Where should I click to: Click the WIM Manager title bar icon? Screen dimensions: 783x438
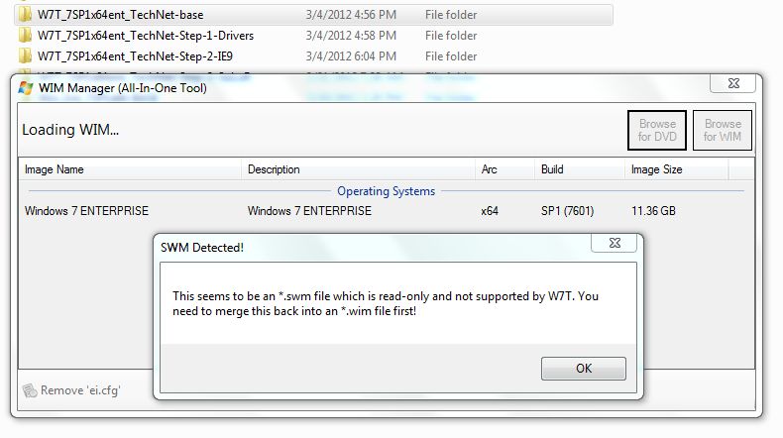click(x=26, y=88)
